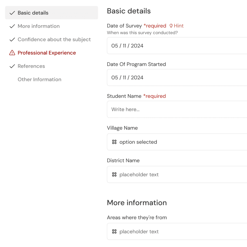247x247 pixels.
Task: Open the Village Name dropdown
Action: tap(177, 142)
